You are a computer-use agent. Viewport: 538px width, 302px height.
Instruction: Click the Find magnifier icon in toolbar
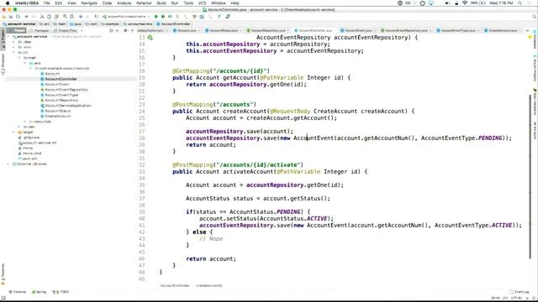coord(65,17)
